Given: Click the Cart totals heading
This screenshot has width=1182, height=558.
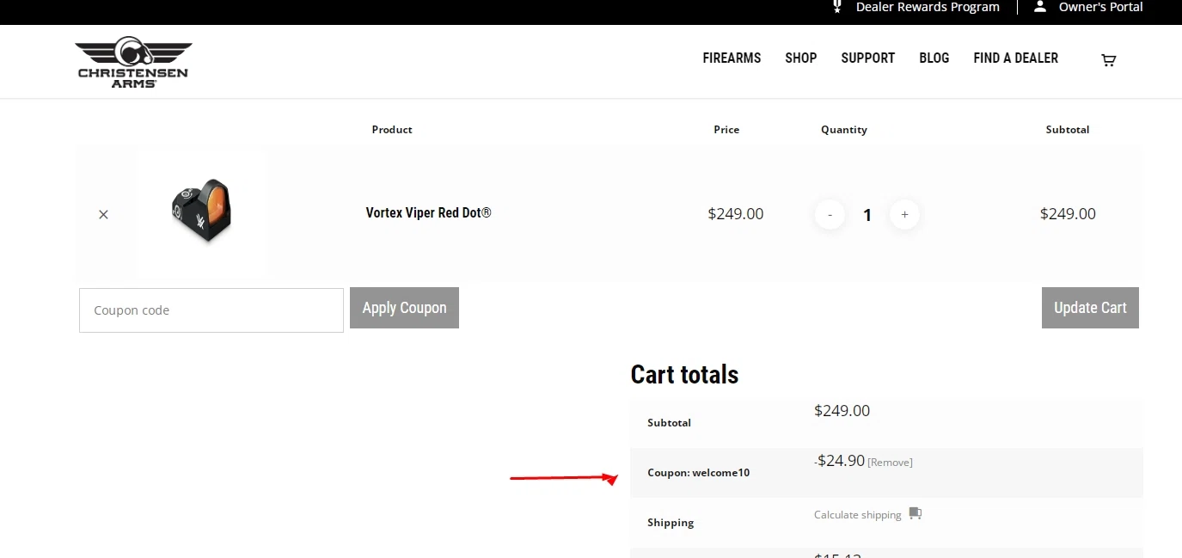Looking at the screenshot, I should point(684,374).
